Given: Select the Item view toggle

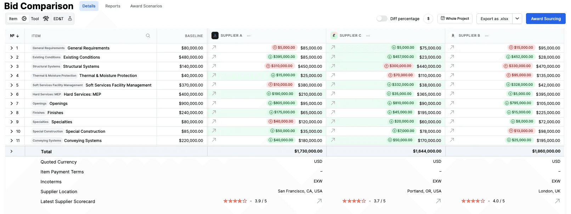Looking at the screenshot, I should coord(18,19).
